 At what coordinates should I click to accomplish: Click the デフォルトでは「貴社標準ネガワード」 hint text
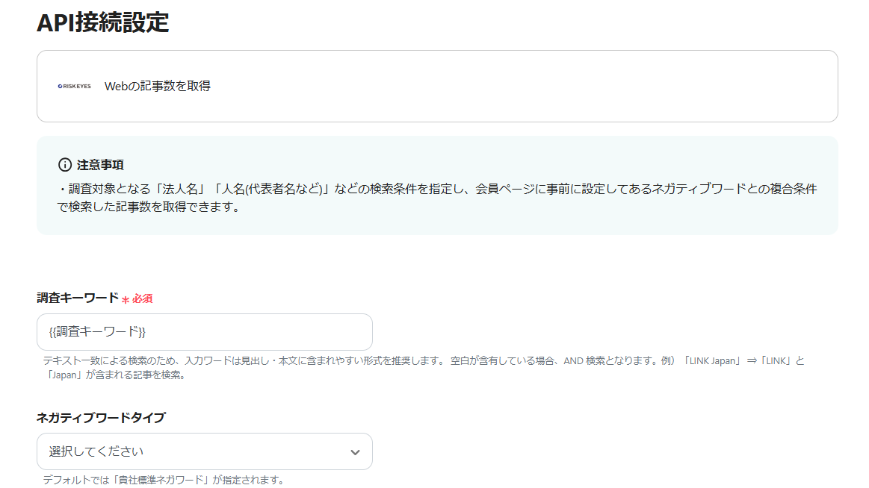point(164,480)
